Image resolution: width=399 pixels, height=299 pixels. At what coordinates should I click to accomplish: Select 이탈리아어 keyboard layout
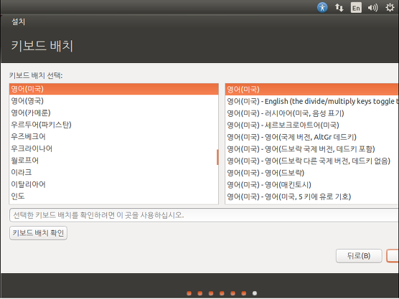pyautogui.click(x=114, y=184)
